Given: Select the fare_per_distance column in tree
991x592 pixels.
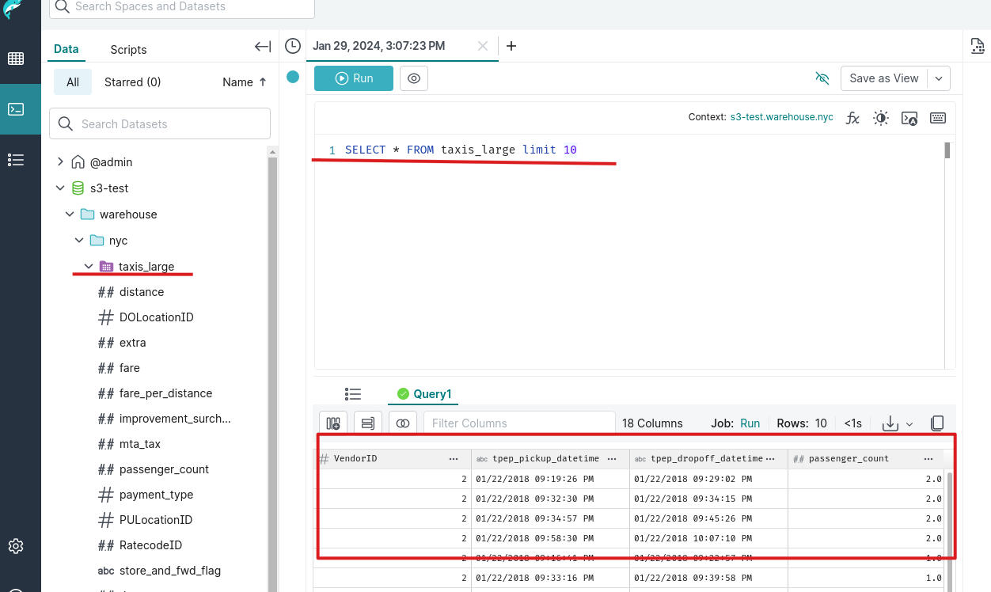Looking at the screenshot, I should pyautogui.click(x=165, y=393).
